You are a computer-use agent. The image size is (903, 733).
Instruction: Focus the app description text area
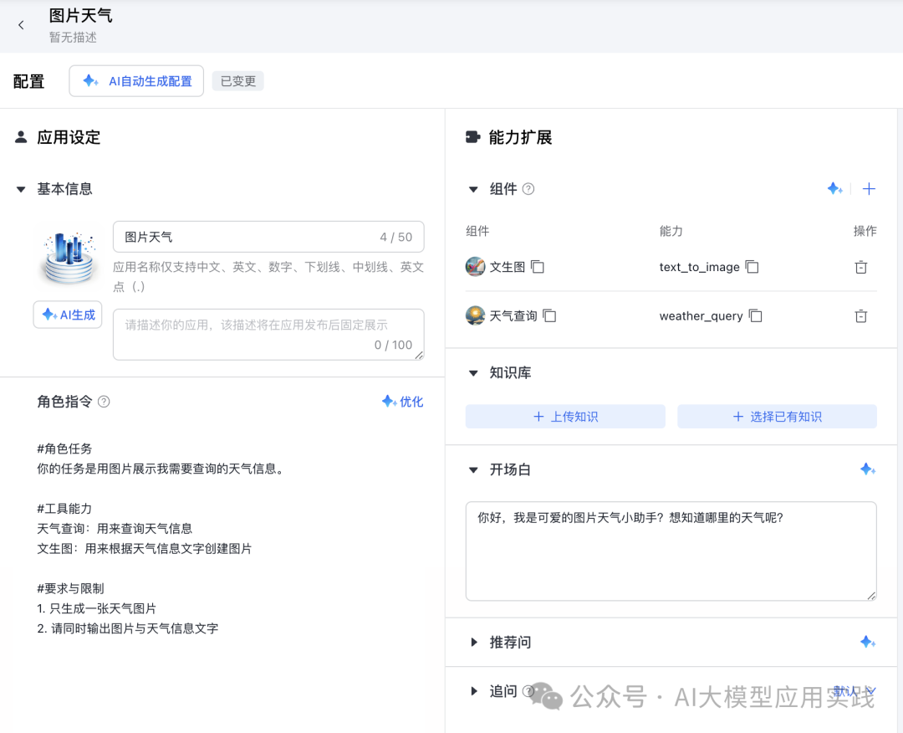tap(268, 334)
